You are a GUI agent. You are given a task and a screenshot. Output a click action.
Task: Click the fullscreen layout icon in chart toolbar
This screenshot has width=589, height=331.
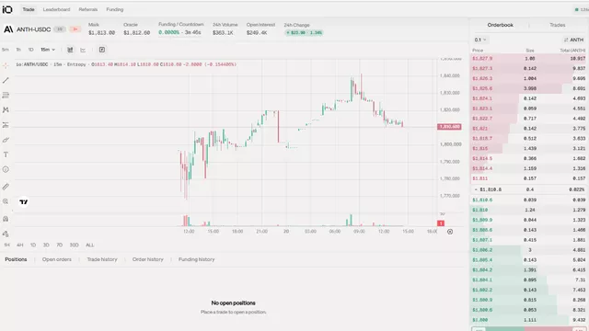[102, 50]
